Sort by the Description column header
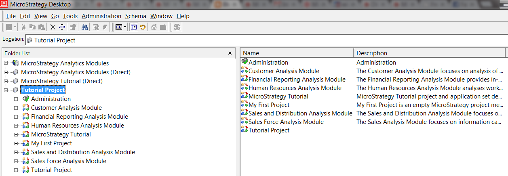 (x=430, y=53)
